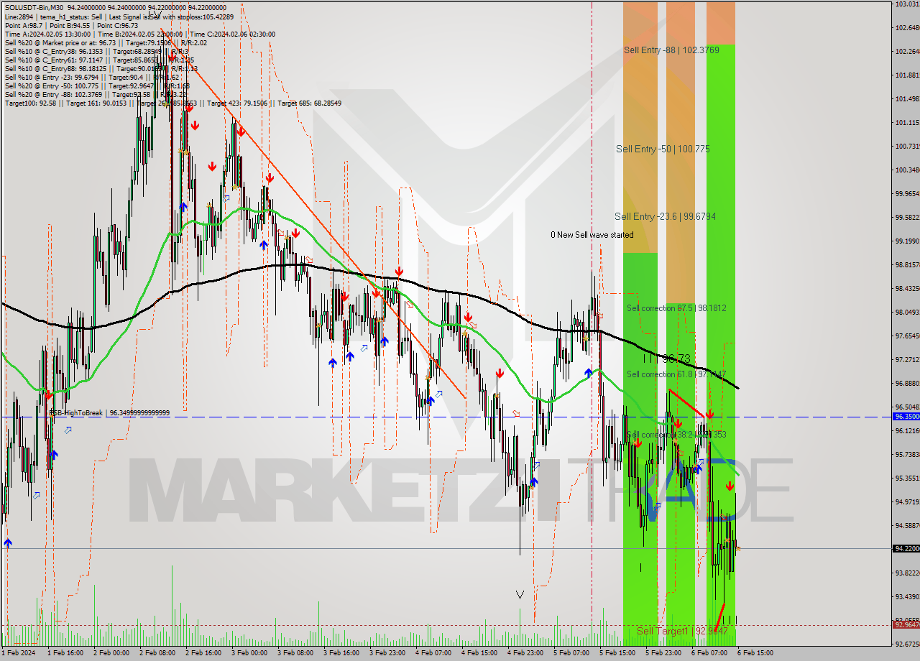Click the 'SOLUSDT-Bin,M30' symbol title
The image size is (920, 661).
34,8
